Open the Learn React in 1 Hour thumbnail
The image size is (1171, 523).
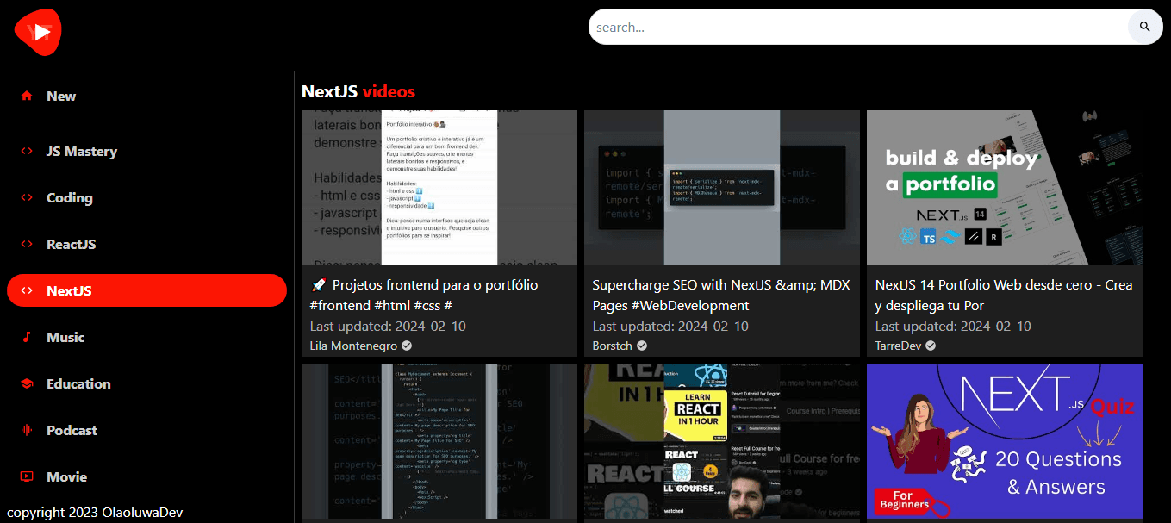point(721,441)
